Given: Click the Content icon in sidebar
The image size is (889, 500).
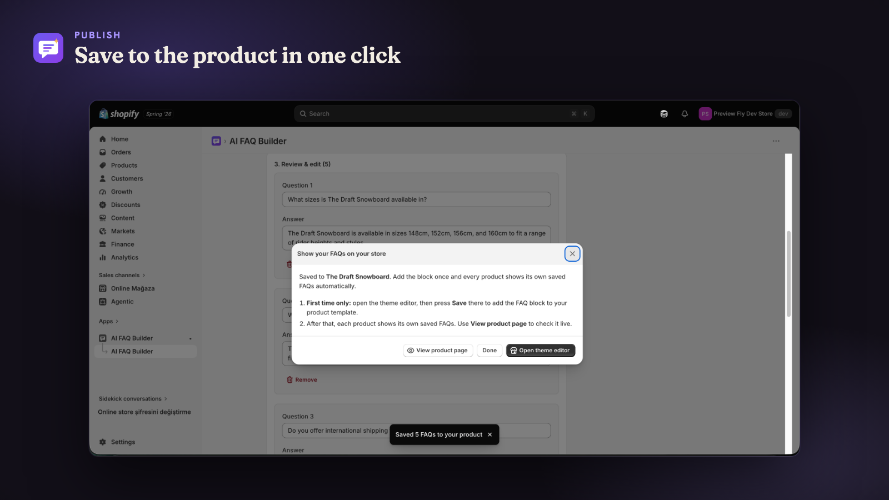Looking at the screenshot, I should pyautogui.click(x=103, y=218).
